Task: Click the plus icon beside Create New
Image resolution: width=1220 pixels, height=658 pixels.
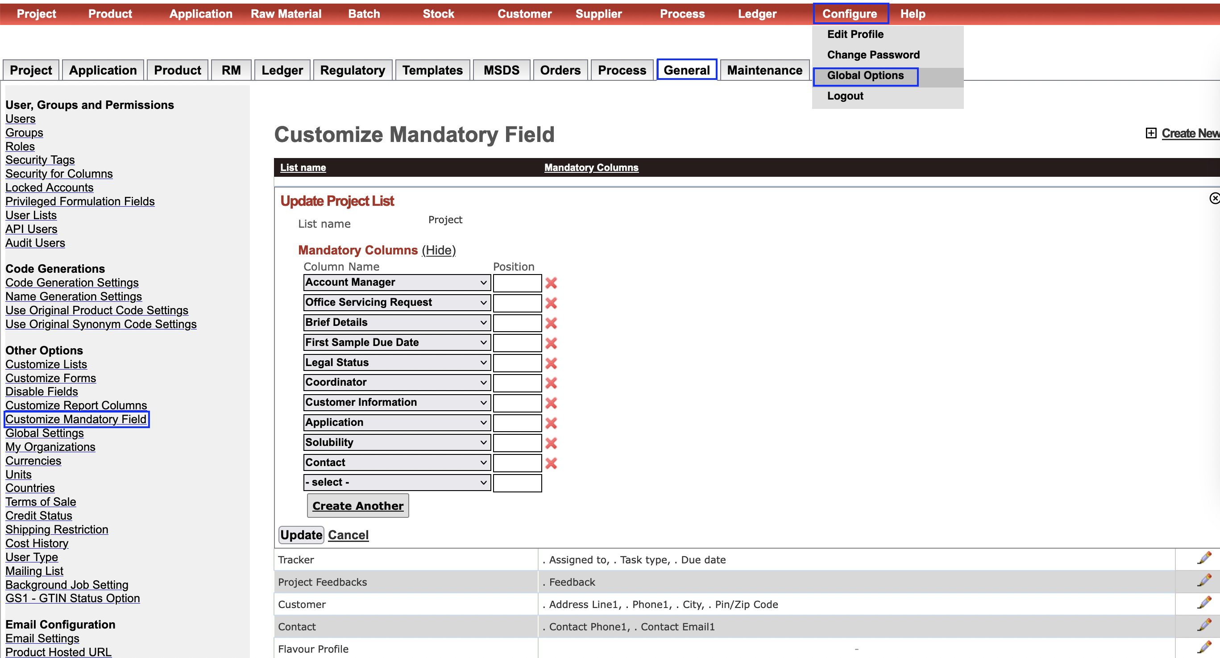Action: [1151, 133]
